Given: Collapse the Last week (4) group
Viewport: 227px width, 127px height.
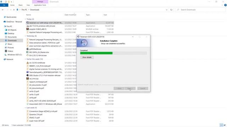Looking at the screenshot, I should [x=25, y=108].
